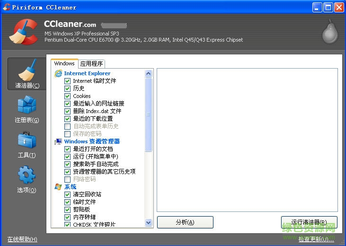This screenshot has height=246, width=346.
Task: Click the Internet Explorer group icon
Action: [x=58, y=73]
